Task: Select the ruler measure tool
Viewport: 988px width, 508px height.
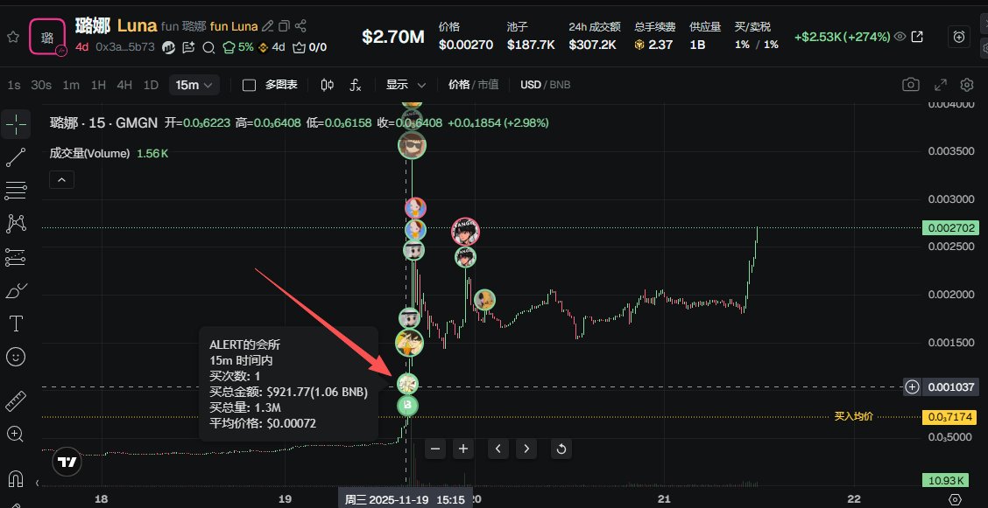Action: coord(16,400)
